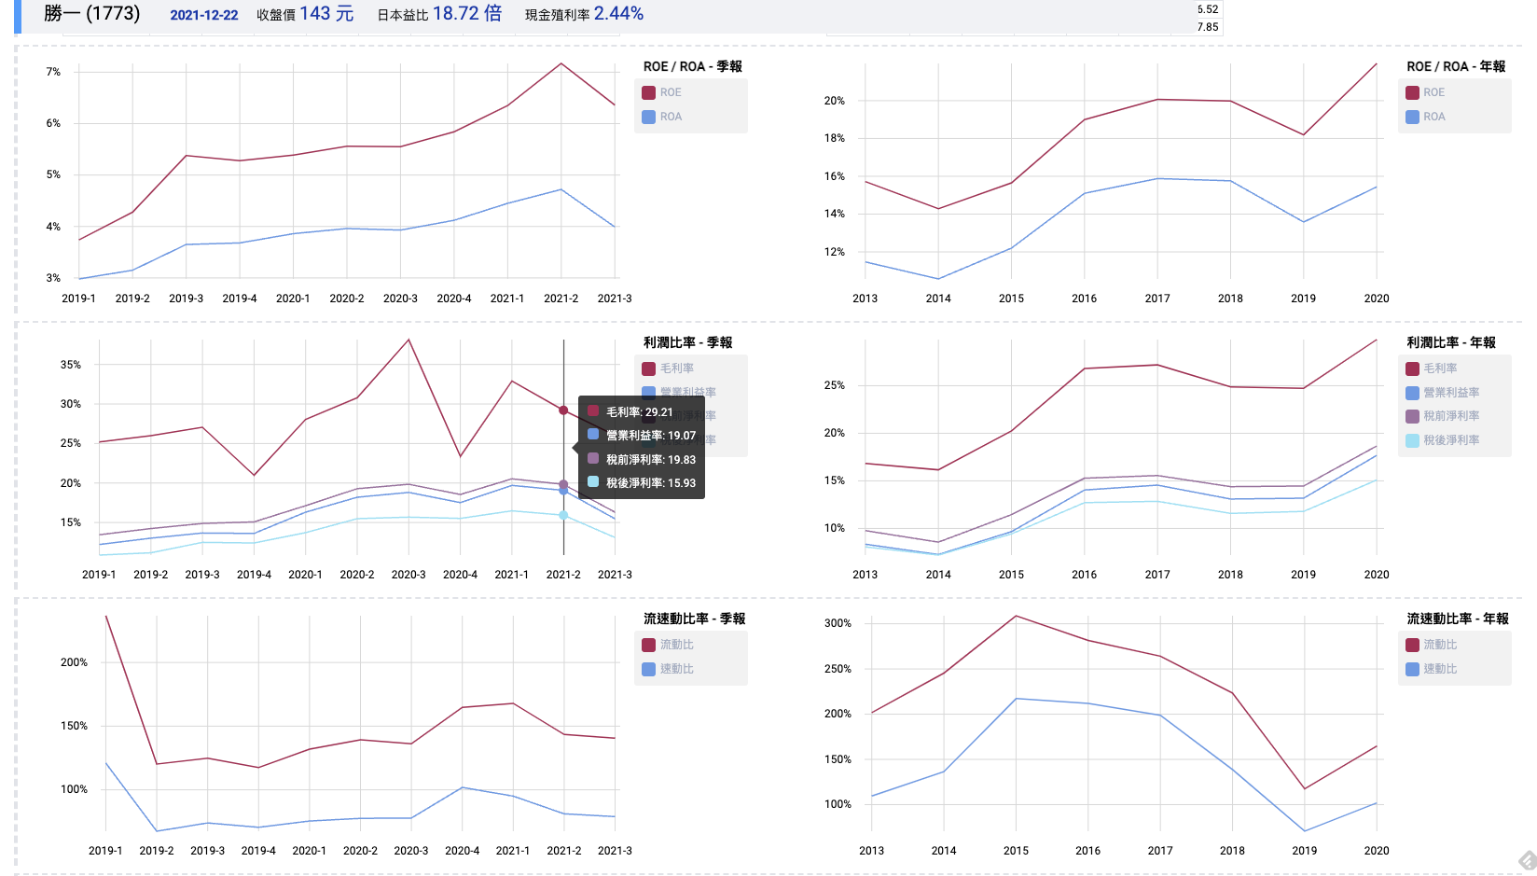Viewport: 1537px width, 876px height.
Task: Click 2020-3 label on quarterly 利潤比率 axis
Action: pyautogui.click(x=408, y=575)
